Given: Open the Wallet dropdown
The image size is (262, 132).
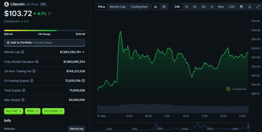Looking at the screenshot, I should 33,111.
